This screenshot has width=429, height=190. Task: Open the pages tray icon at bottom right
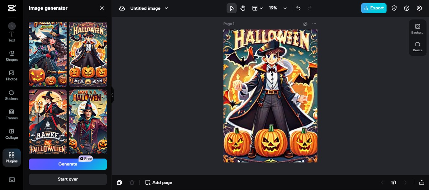coord(422,183)
